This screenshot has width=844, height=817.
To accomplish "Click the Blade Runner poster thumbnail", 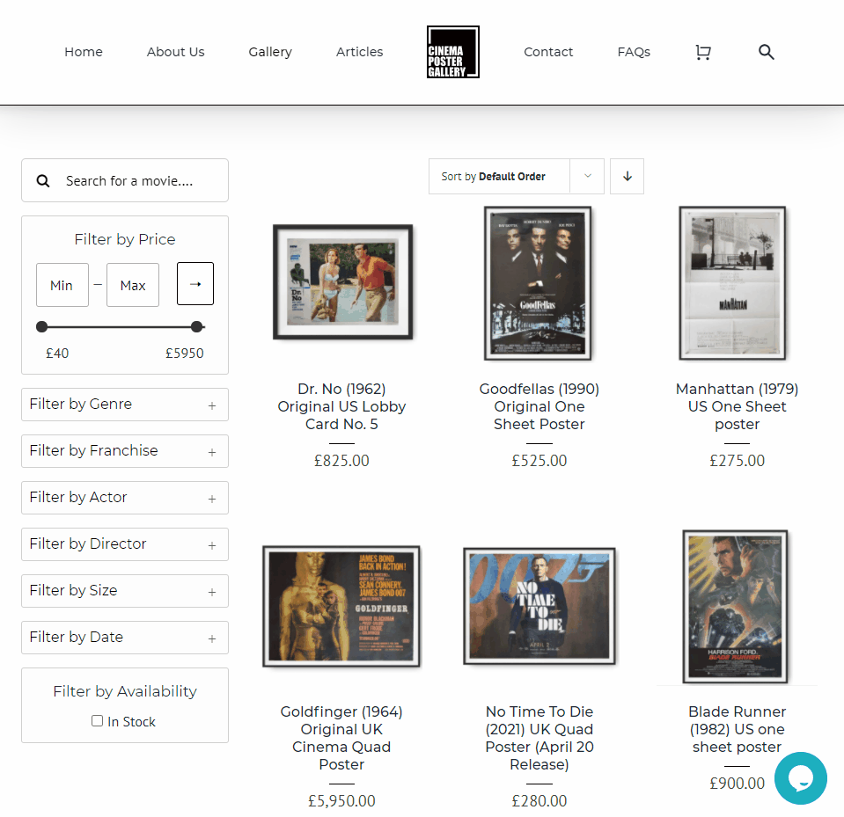I will click(735, 607).
